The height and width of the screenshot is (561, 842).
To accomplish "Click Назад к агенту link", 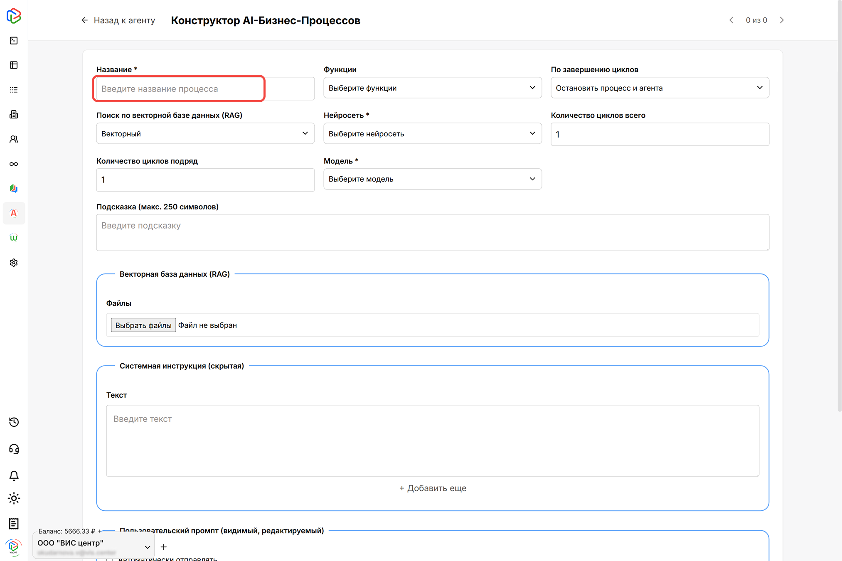I will (x=118, y=20).
